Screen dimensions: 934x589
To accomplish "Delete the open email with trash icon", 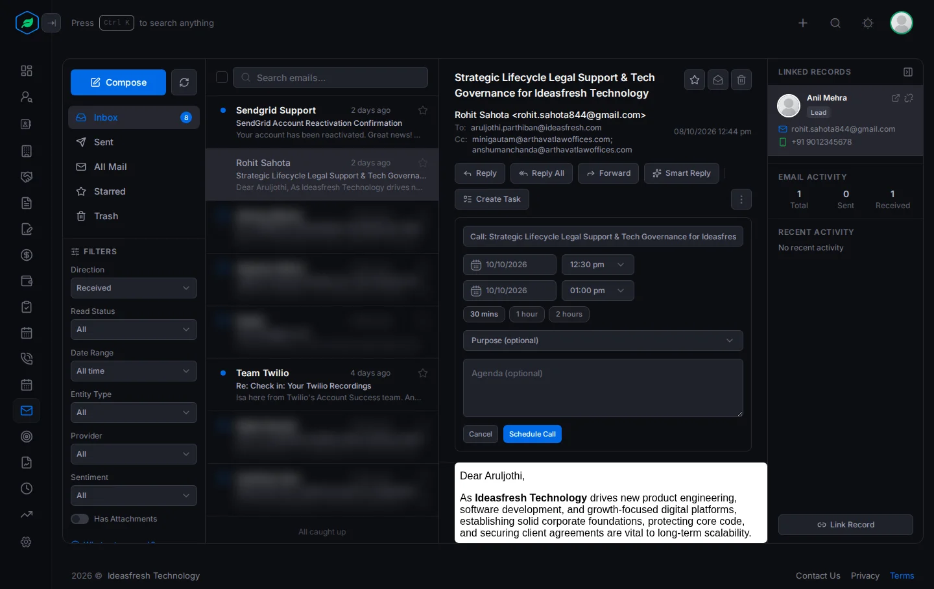I will [741, 80].
